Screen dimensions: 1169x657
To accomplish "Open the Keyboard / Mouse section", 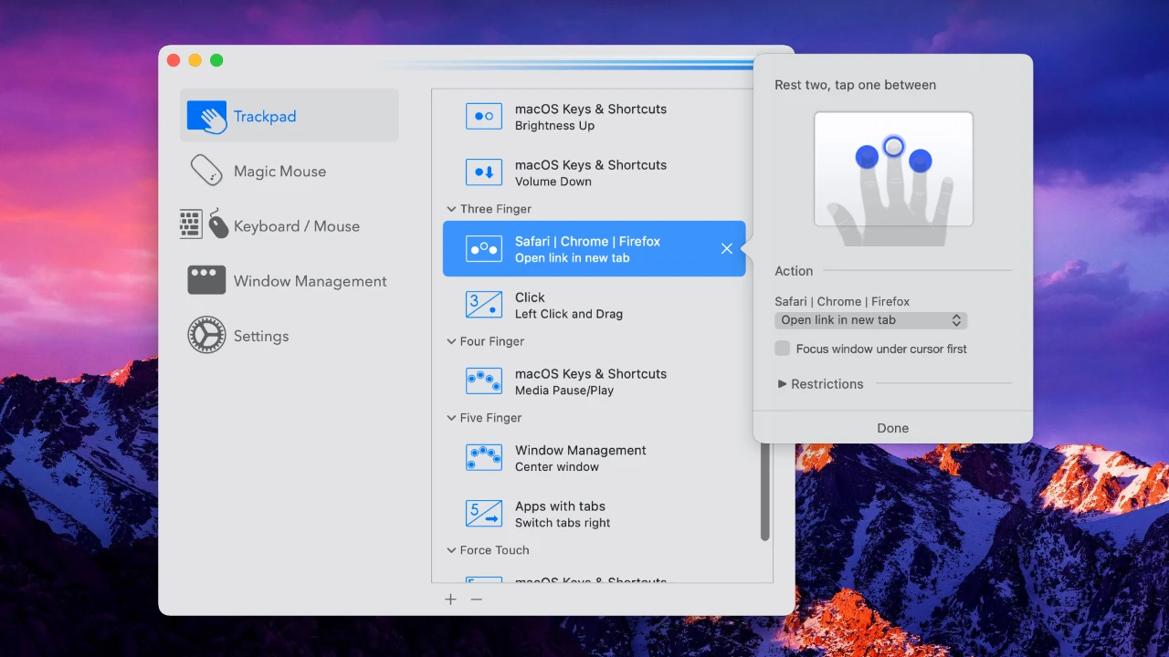I will pos(290,225).
